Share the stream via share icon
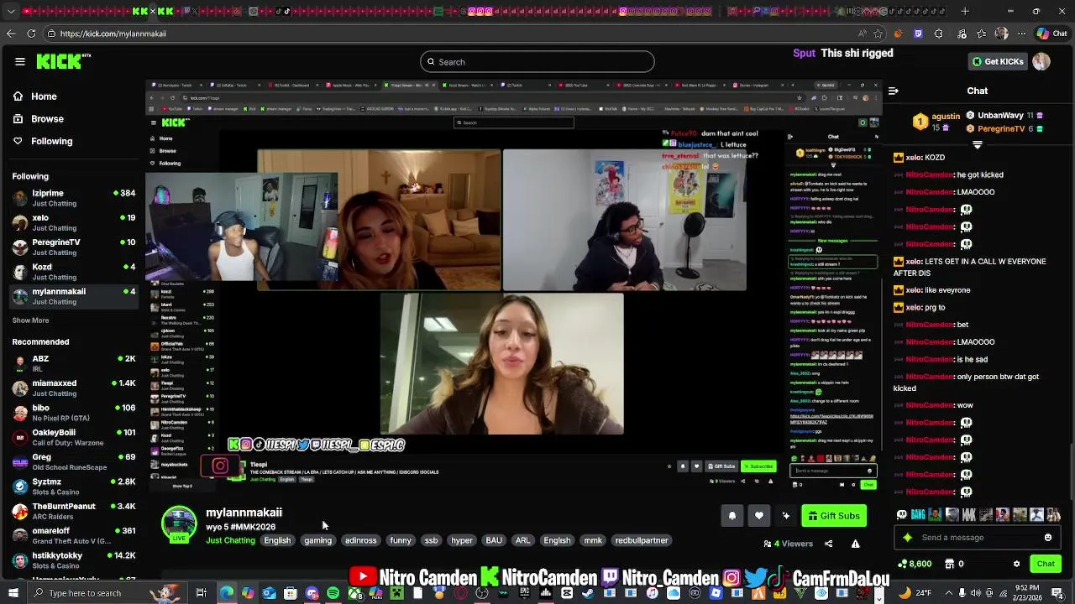Viewport: 1075px width, 604px height. pyautogui.click(x=828, y=544)
